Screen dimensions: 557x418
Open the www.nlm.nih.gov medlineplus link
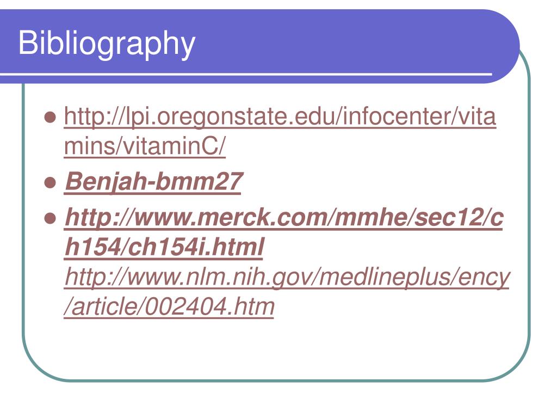coord(287,277)
